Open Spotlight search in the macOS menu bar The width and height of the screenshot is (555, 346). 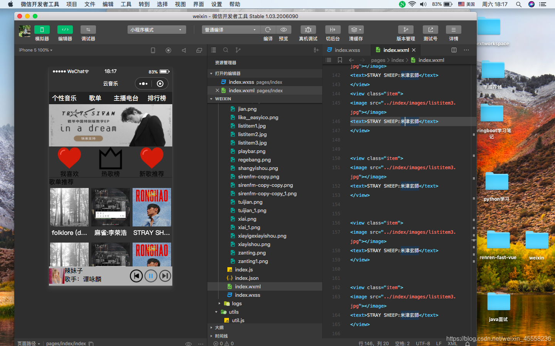[x=519, y=4]
